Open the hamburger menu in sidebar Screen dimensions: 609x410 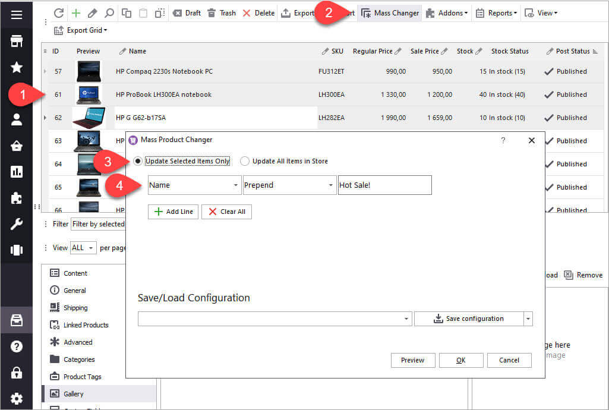[17, 15]
